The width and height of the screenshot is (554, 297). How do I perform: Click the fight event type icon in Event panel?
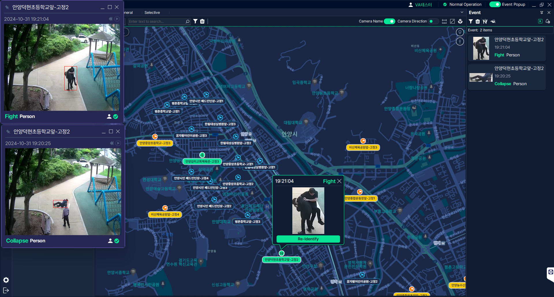[x=485, y=21]
